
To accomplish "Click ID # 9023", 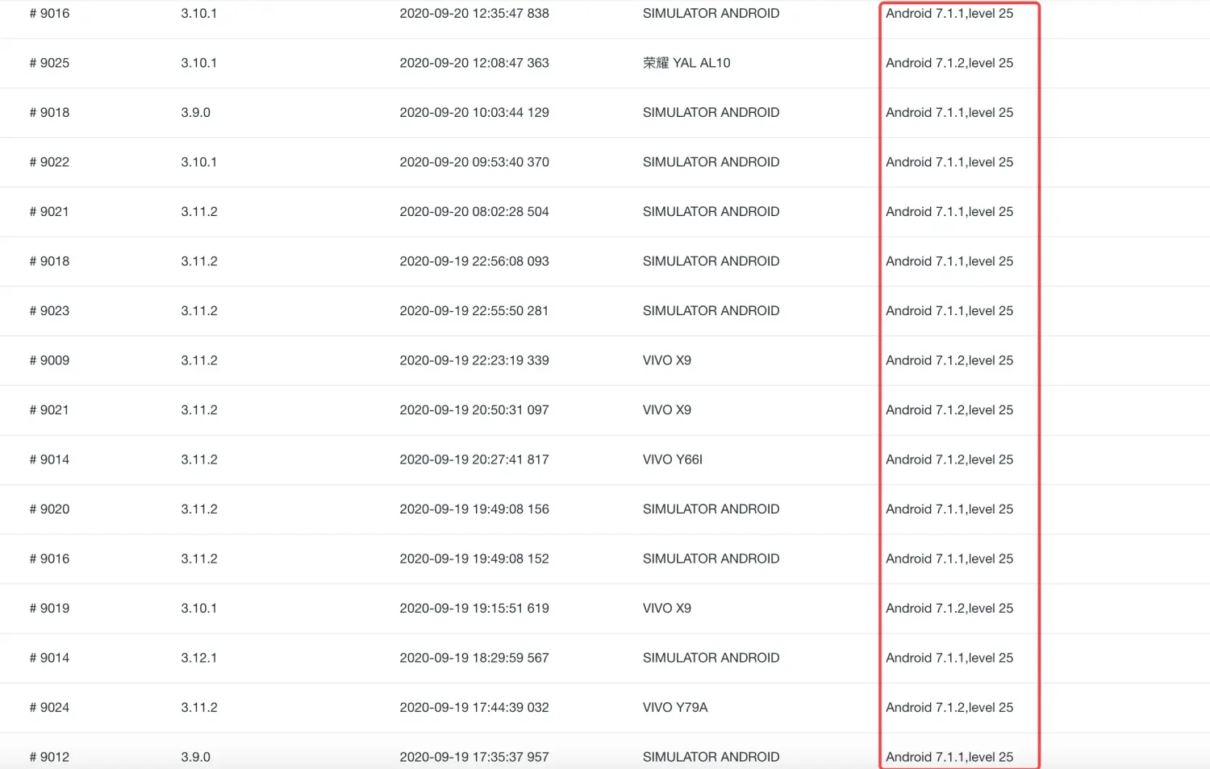I will tap(49, 310).
